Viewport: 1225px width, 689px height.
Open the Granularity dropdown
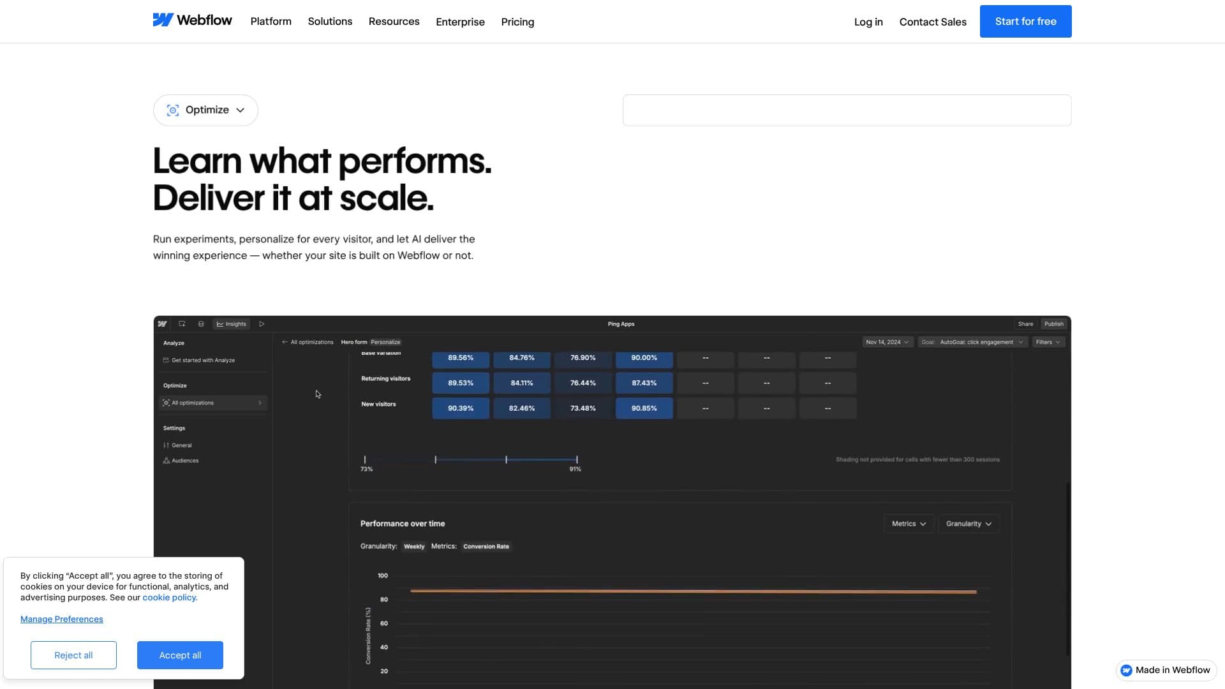click(969, 524)
